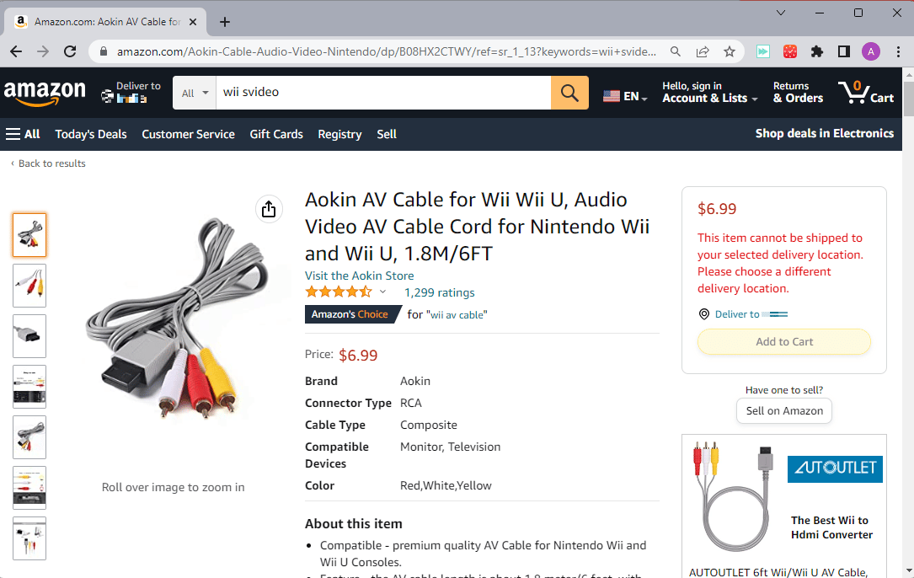Open the 1,299 ratings link

(x=439, y=292)
